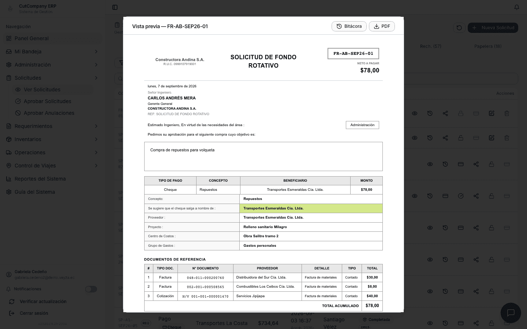Click the FR-AB-SEP26-01 code box
The width and height of the screenshot is (527, 329).
pos(353,53)
